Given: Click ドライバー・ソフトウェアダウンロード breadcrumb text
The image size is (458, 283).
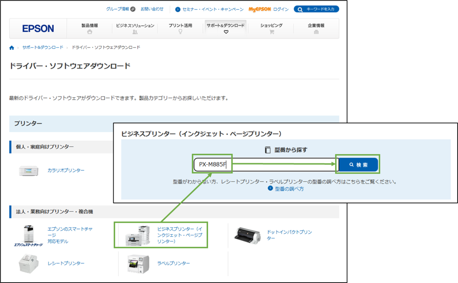Looking at the screenshot, I should click(x=106, y=48).
